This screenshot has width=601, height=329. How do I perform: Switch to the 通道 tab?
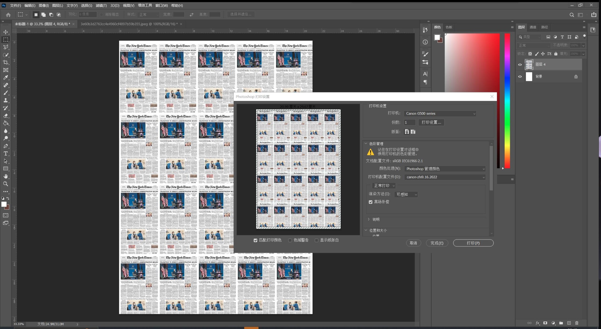[533, 27]
